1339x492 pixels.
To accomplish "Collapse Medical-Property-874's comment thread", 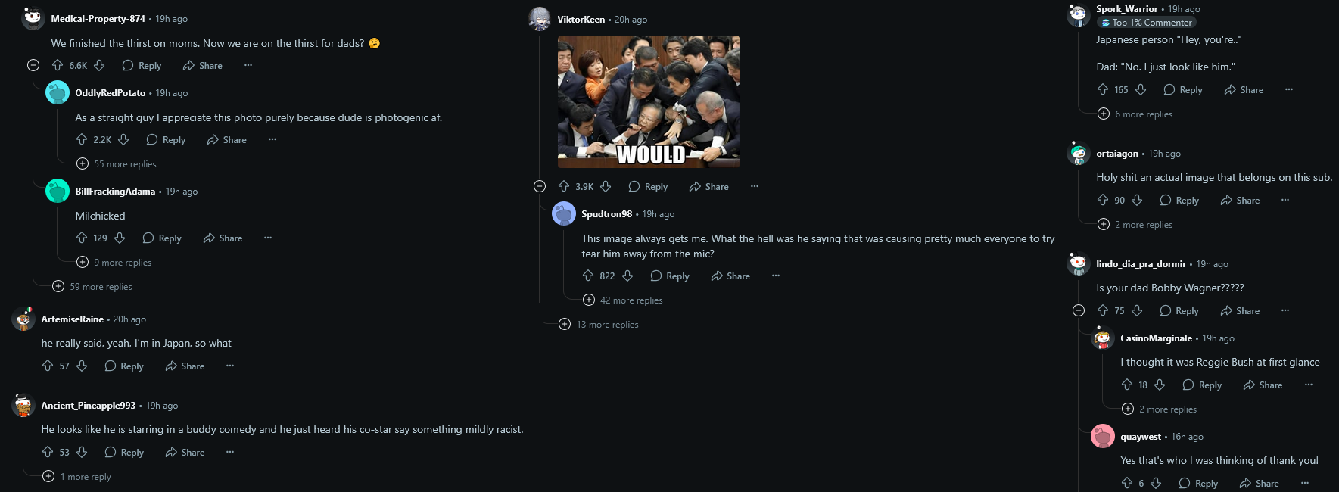I will tap(33, 66).
